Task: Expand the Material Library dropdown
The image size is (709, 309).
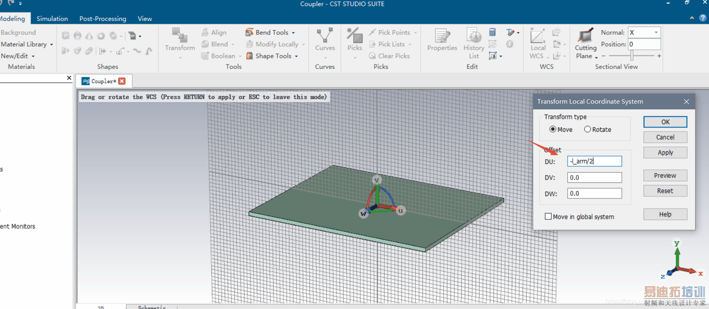Action: 52,44
